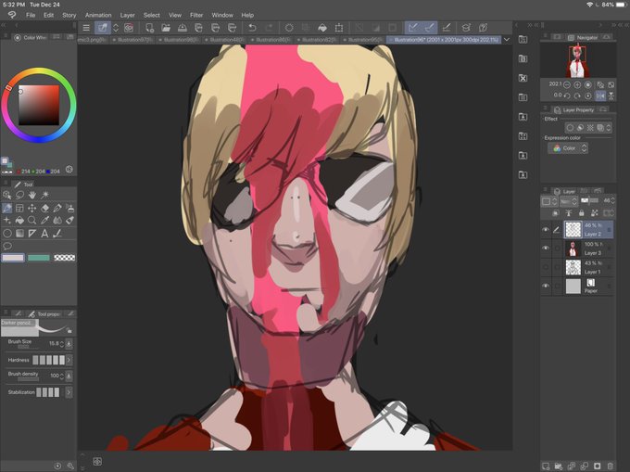630x472 pixels.
Task: Open the Animation menu
Action: click(98, 15)
